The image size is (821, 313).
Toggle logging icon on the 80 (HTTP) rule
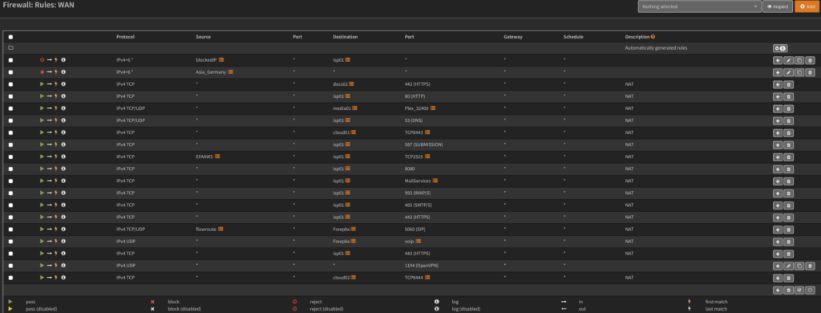pyautogui.click(x=63, y=96)
